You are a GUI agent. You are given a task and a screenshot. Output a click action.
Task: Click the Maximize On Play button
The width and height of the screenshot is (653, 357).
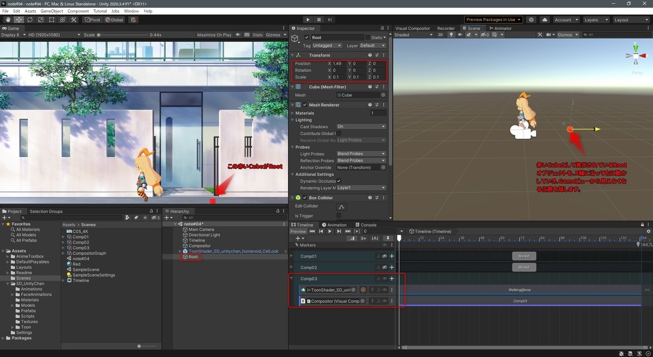point(214,35)
